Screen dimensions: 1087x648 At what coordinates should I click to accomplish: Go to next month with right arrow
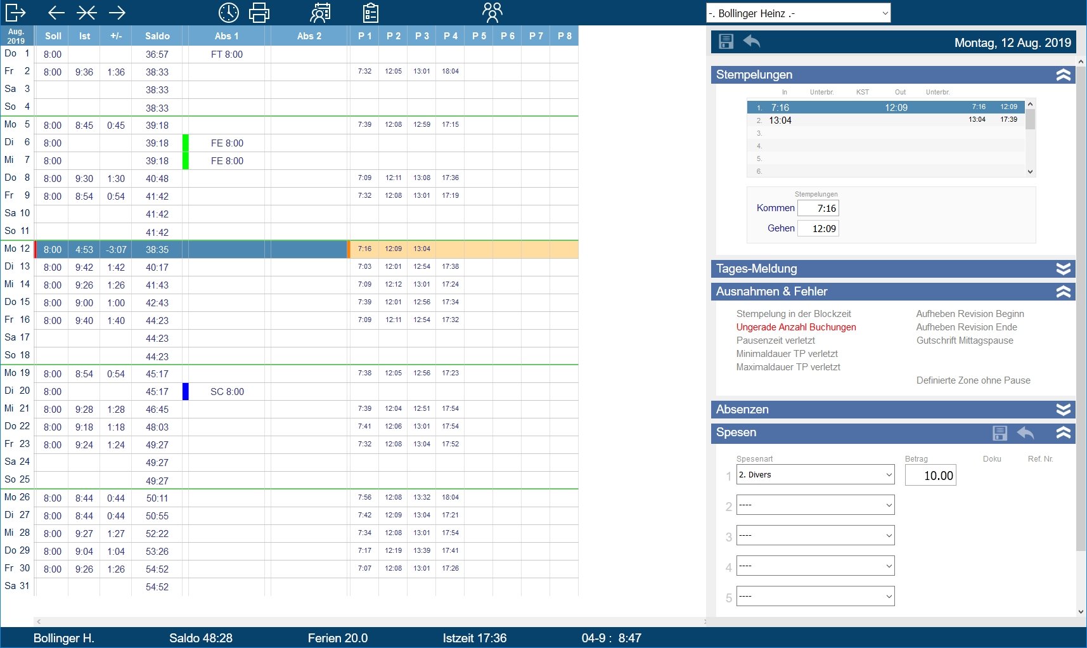pos(117,13)
